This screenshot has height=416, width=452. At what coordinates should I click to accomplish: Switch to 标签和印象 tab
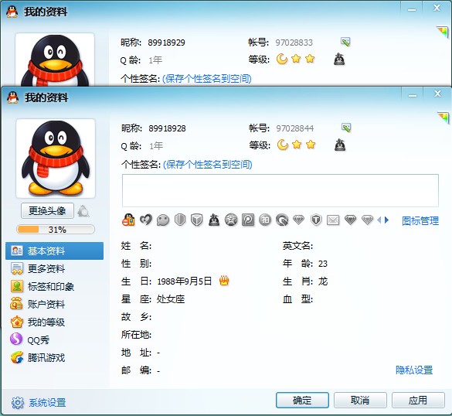pyautogui.click(x=55, y=286)
